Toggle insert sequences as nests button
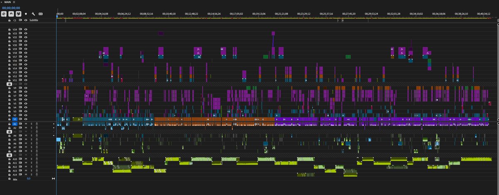This screenshot has width=499, height=195. click(x=4, y=14)
